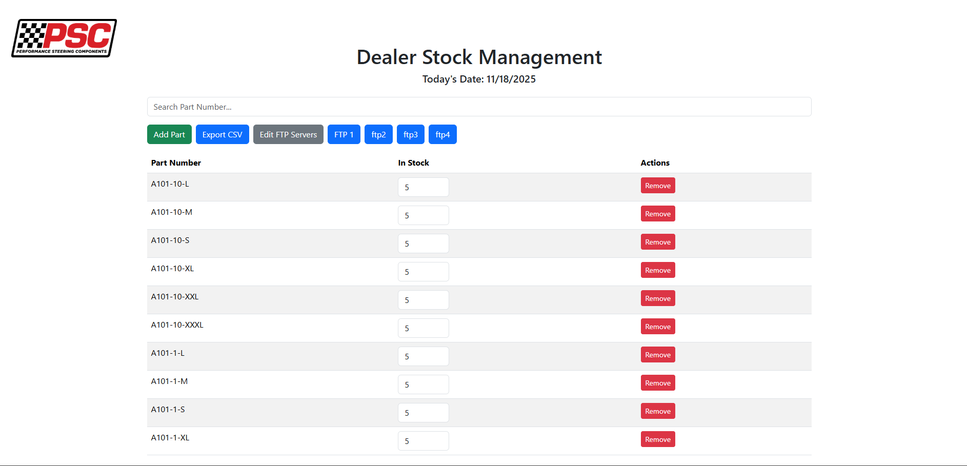
Task: Remove part A101-10-L from stock
Action: click(657, 185)
